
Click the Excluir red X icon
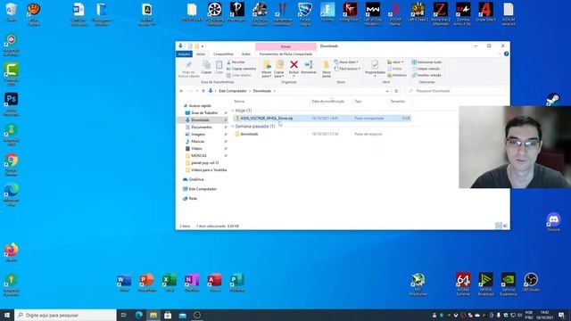pos(294,65)
